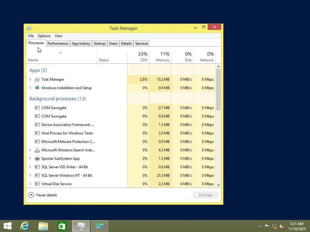
Task: Click the End task button
Action: [x=206, y=195]
